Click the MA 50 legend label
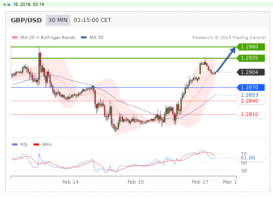Image resolution: width=273 pixels, height=198 pixels. (97, 38)
